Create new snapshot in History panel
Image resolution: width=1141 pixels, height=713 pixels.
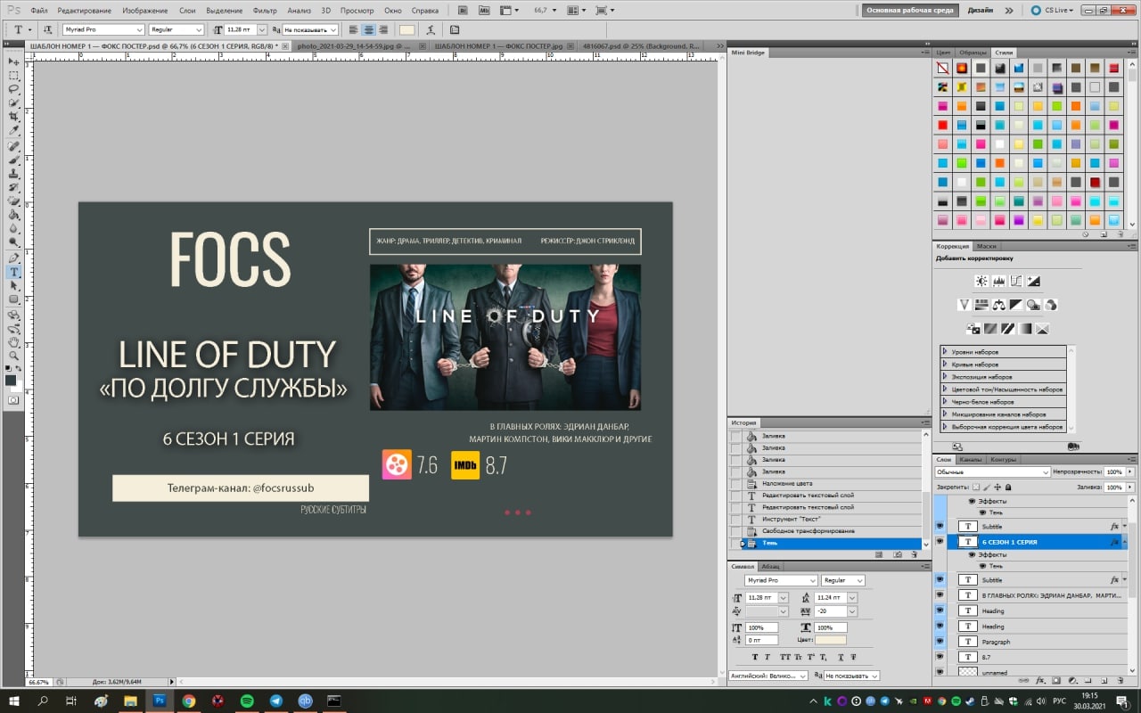(898, 554)
